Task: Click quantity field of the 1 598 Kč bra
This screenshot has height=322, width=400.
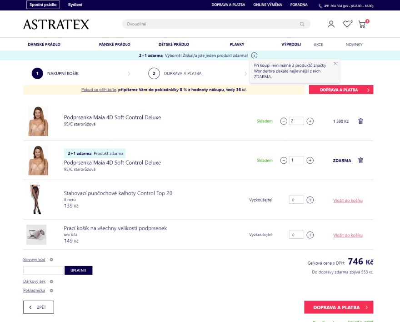Action: 296,121
